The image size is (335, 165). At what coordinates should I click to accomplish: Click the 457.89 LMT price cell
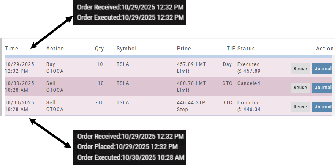191,64
